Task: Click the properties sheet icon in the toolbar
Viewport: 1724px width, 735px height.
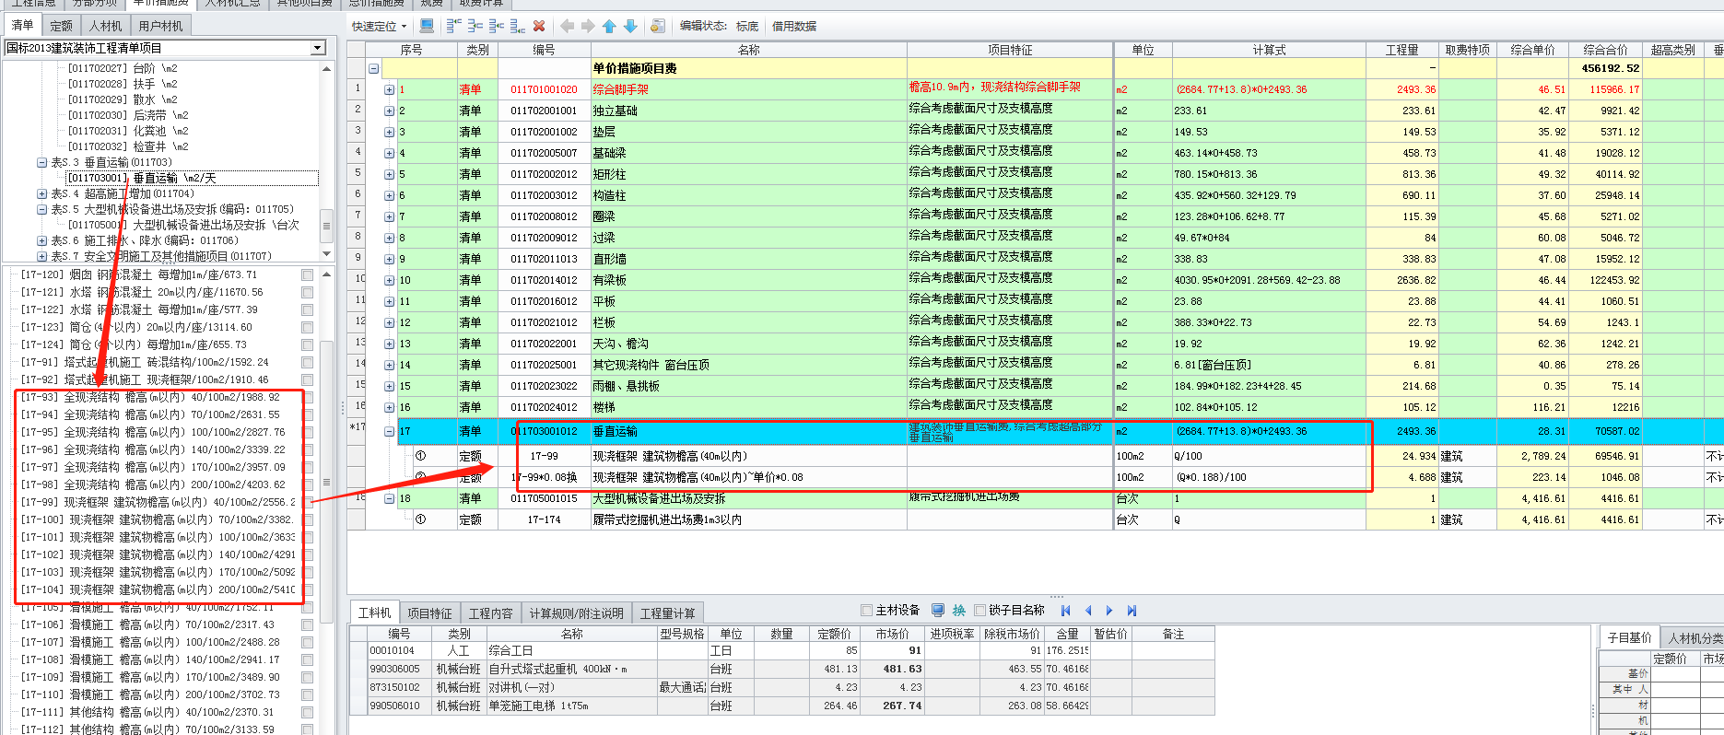Action: pos(657,26)
